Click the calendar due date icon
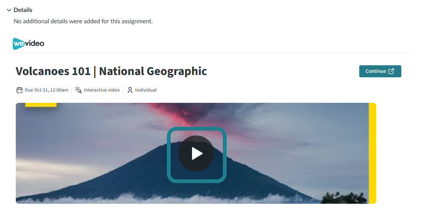This screenshot has height=224, width=422. point(20,90)
